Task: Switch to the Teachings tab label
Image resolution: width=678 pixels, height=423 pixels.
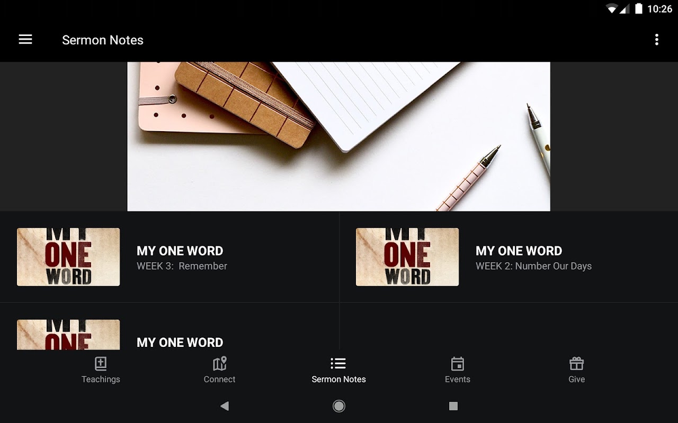Action: click(101, 379)
